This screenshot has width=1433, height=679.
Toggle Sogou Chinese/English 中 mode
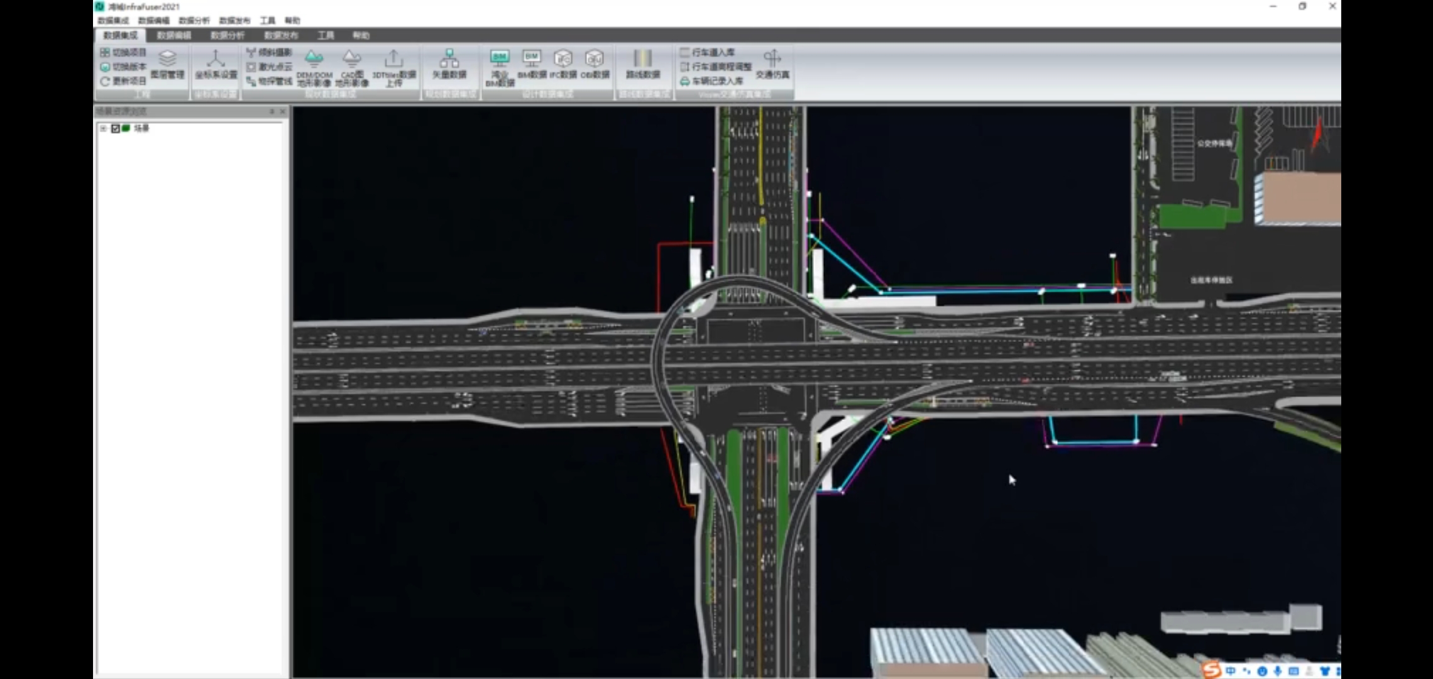tap(1231, 671)
